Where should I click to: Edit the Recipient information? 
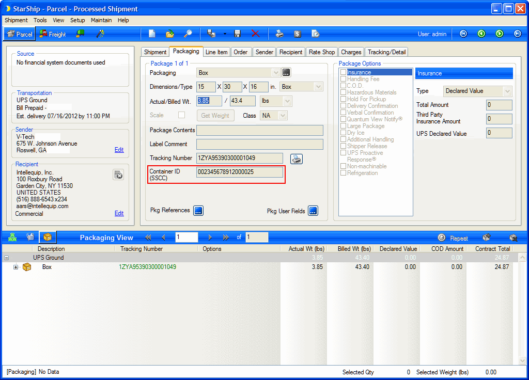click(x=119, y=213)
